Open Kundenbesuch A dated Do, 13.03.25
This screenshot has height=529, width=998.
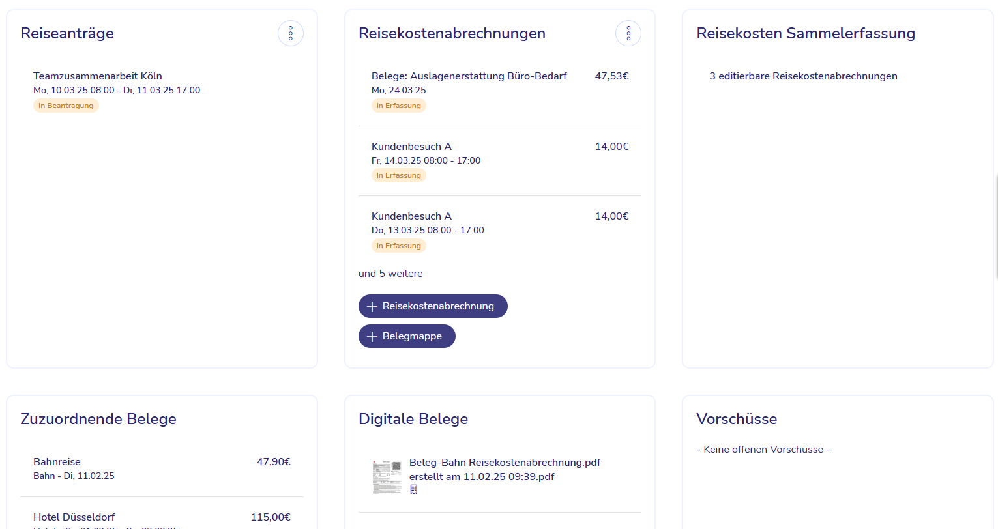click(x=500, y=231)
